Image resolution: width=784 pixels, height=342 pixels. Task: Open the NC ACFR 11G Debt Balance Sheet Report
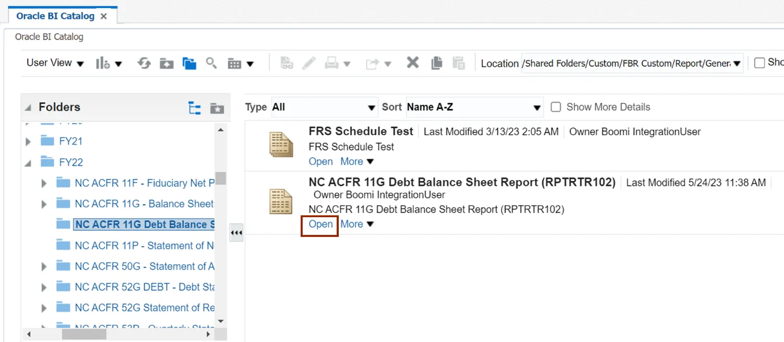point(320,224)
